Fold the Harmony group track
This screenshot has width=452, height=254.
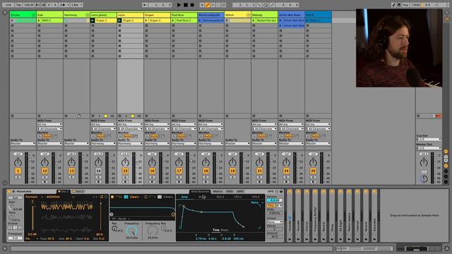(x=87, y=15)
